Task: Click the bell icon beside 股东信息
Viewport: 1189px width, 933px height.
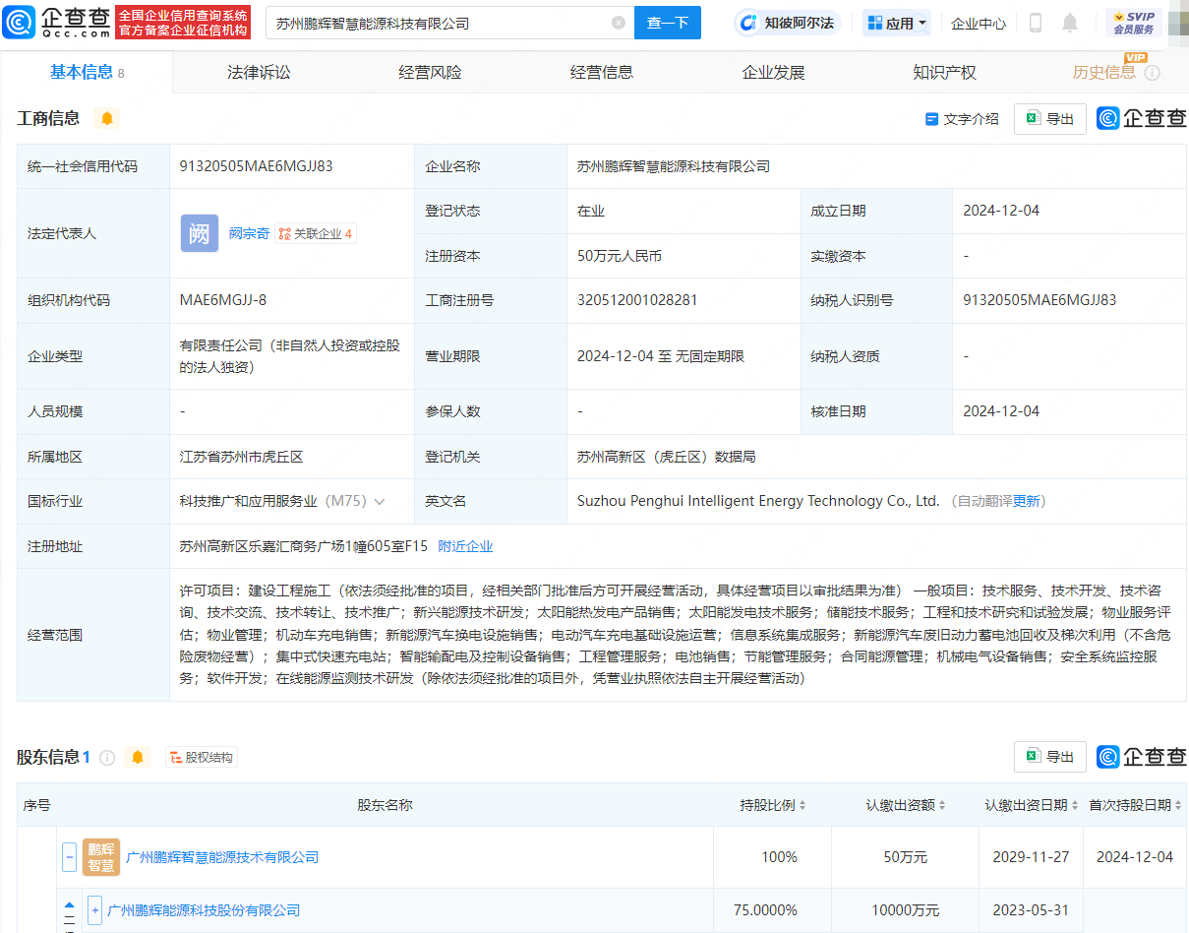Action: pos(138,757)
